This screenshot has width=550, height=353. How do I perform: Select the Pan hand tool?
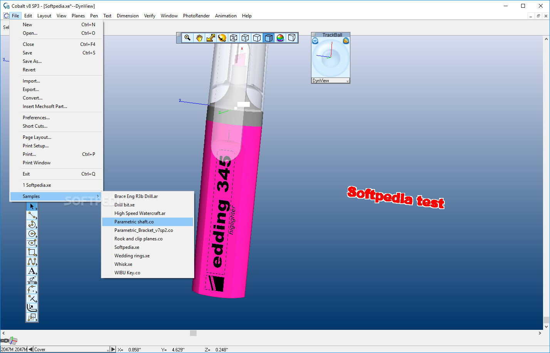click(x=199, y=38)
